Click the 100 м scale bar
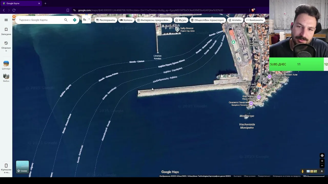 click(x=314, y=176)
